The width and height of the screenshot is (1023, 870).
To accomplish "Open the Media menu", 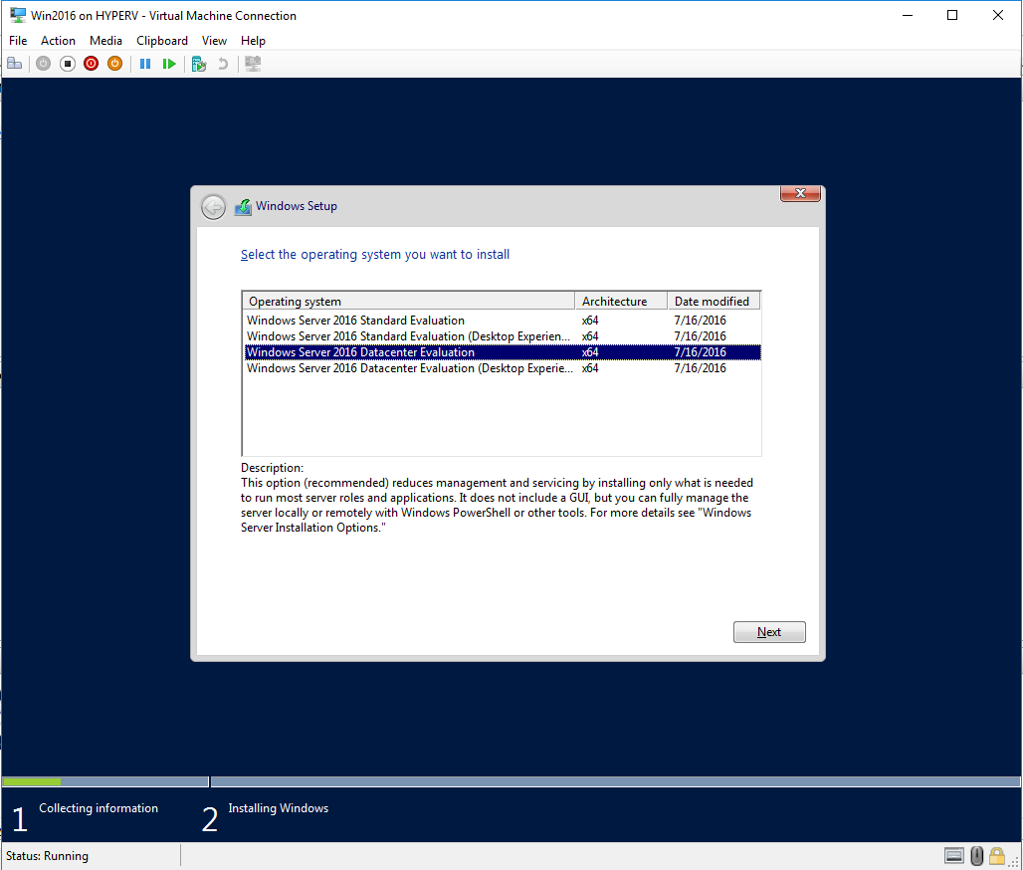I will pos(105,41).
